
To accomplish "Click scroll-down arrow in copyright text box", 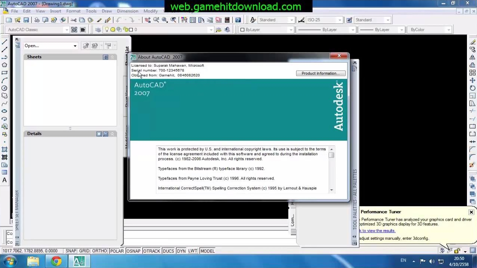I will click(332, 190).
